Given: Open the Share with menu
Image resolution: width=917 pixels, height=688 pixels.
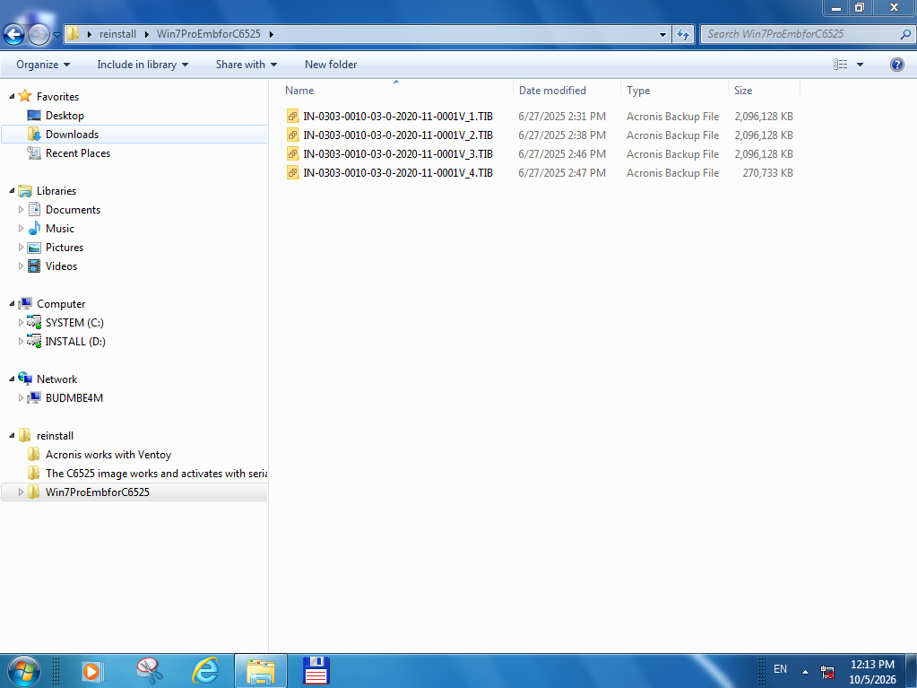Looking at the screenshot, I should pos(247,65).
